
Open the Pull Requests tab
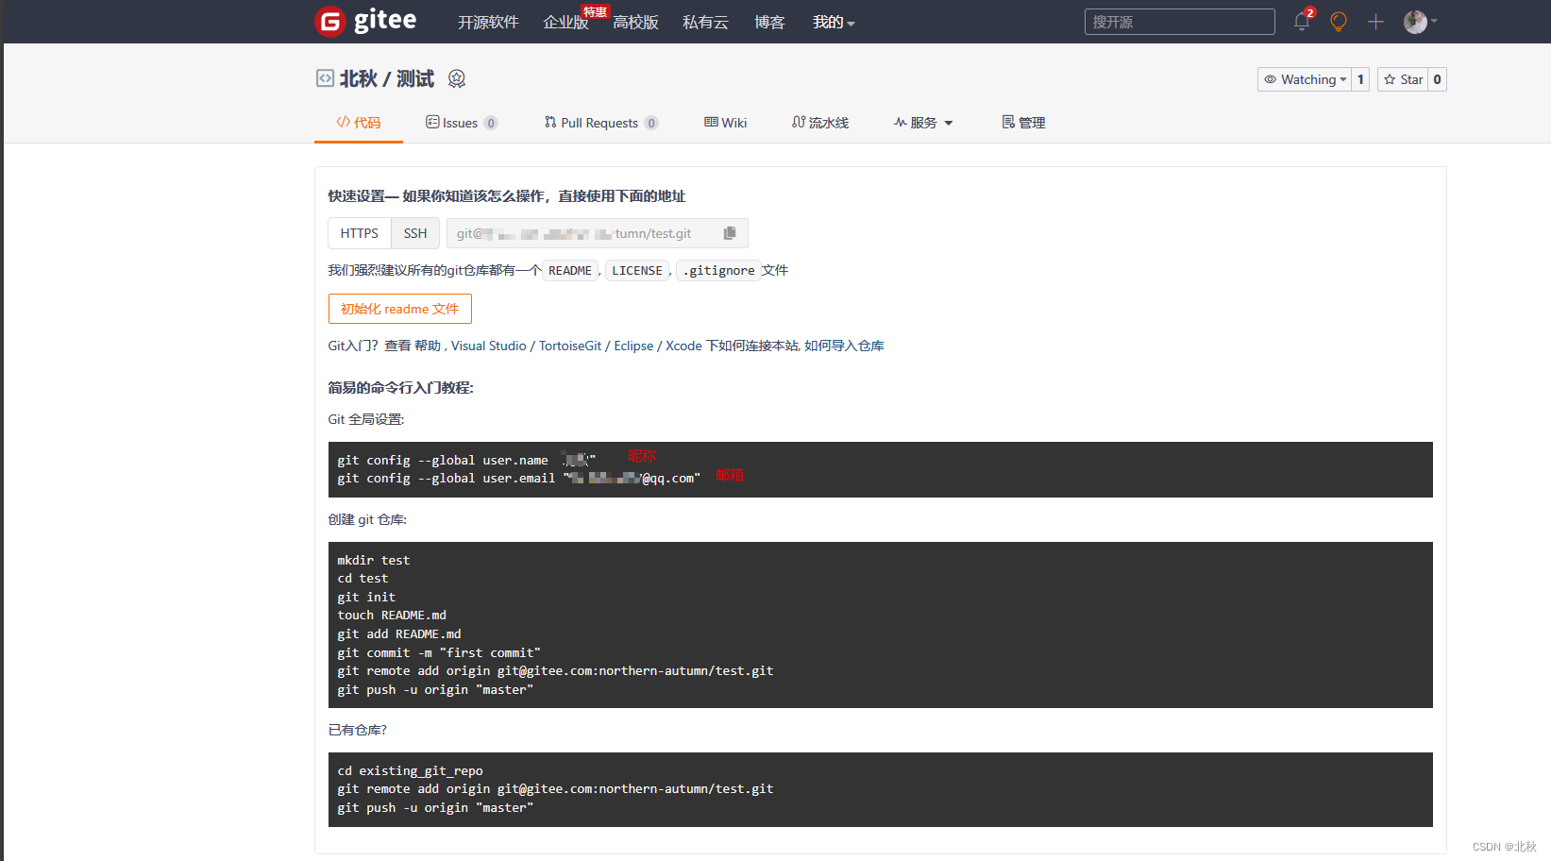[x=600, y=122]
